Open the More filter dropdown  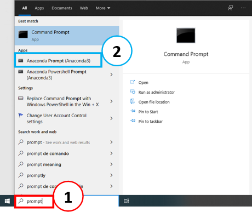click(103, 8)
